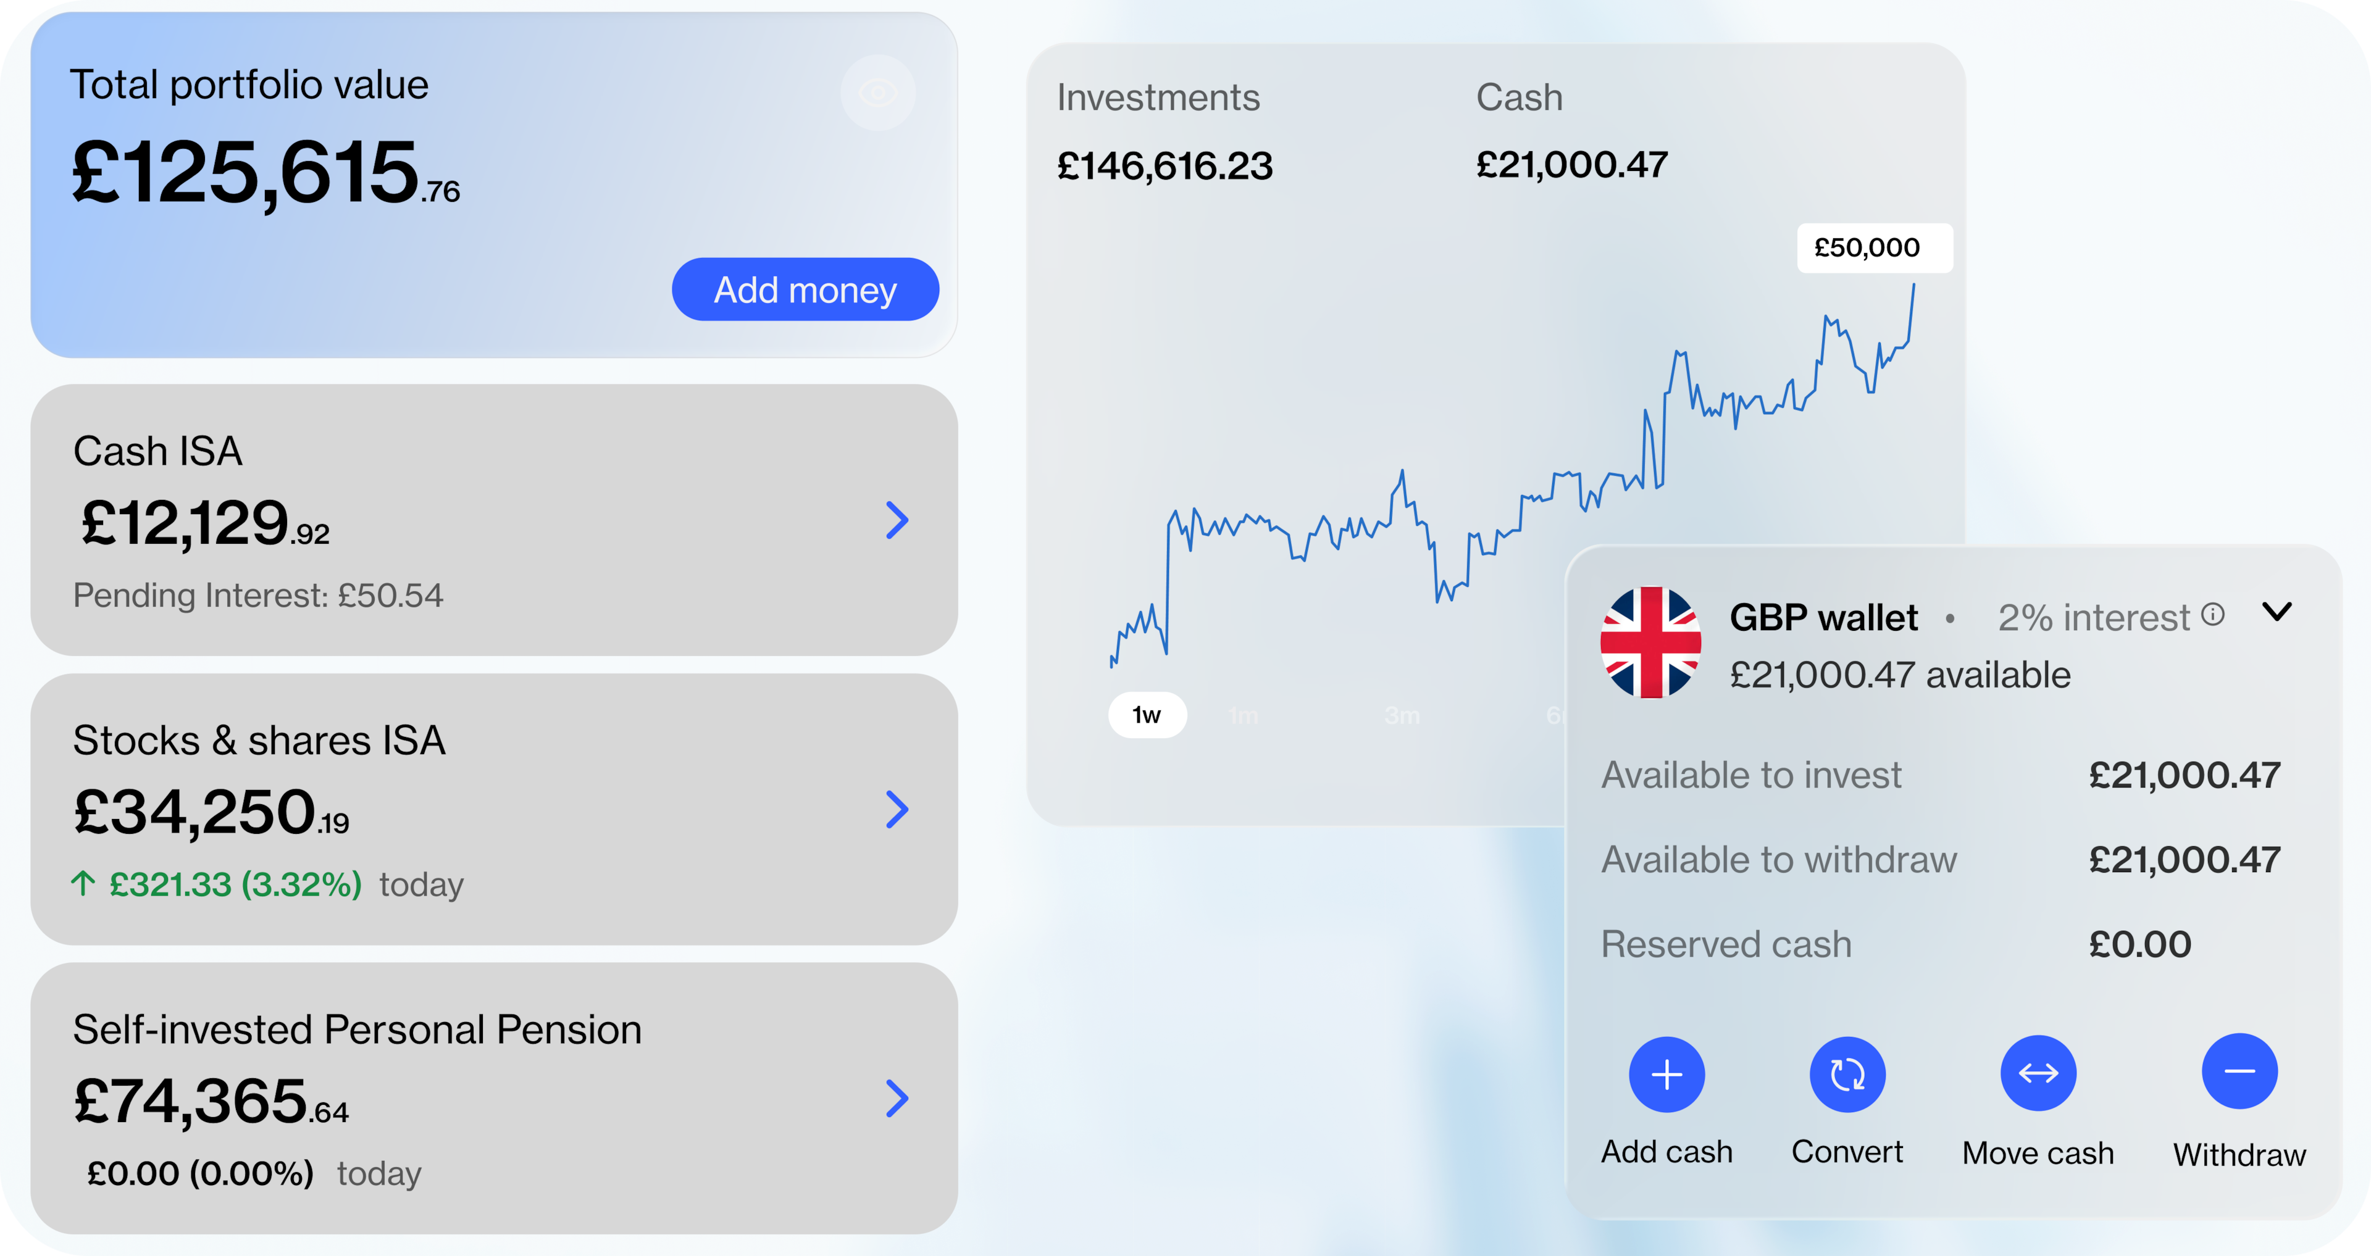The width and height of the screenshot is (2371, 1256).
Task: Click the Move cash arrows icon
Action: pos(2038,1073)
